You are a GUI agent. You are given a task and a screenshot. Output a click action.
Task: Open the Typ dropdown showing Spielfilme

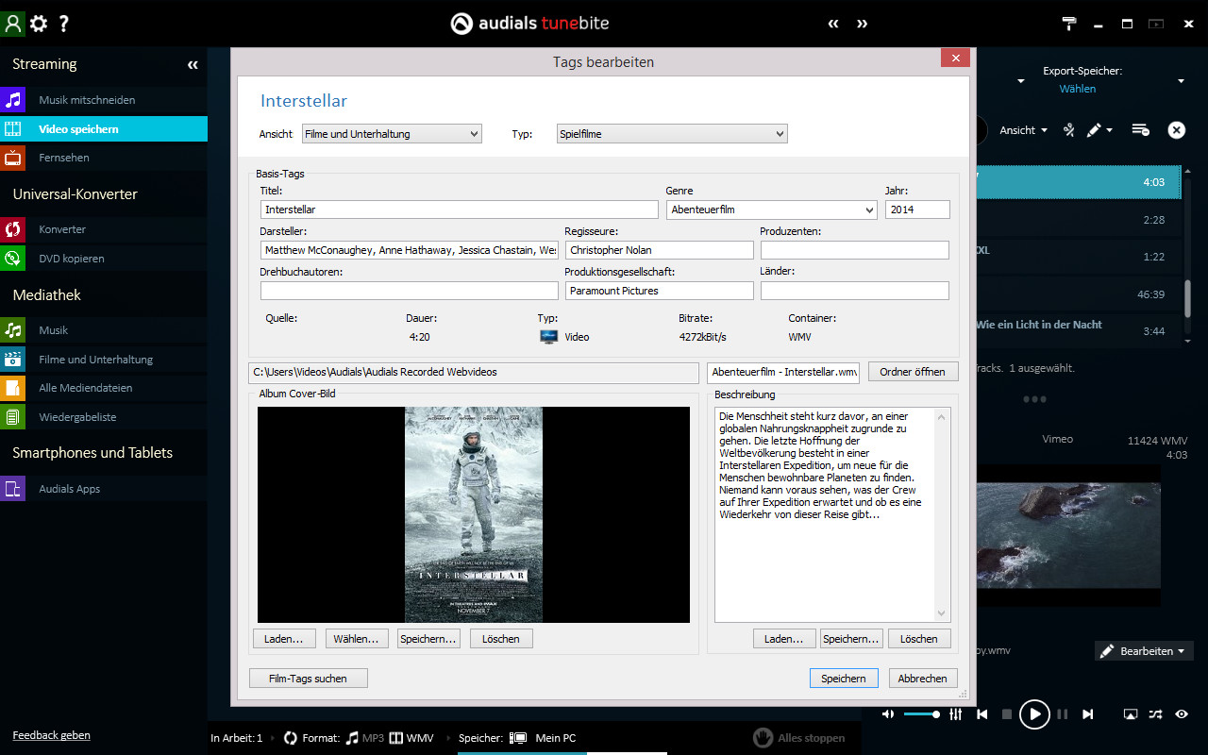pyautogui.click(x=672, y=134)
